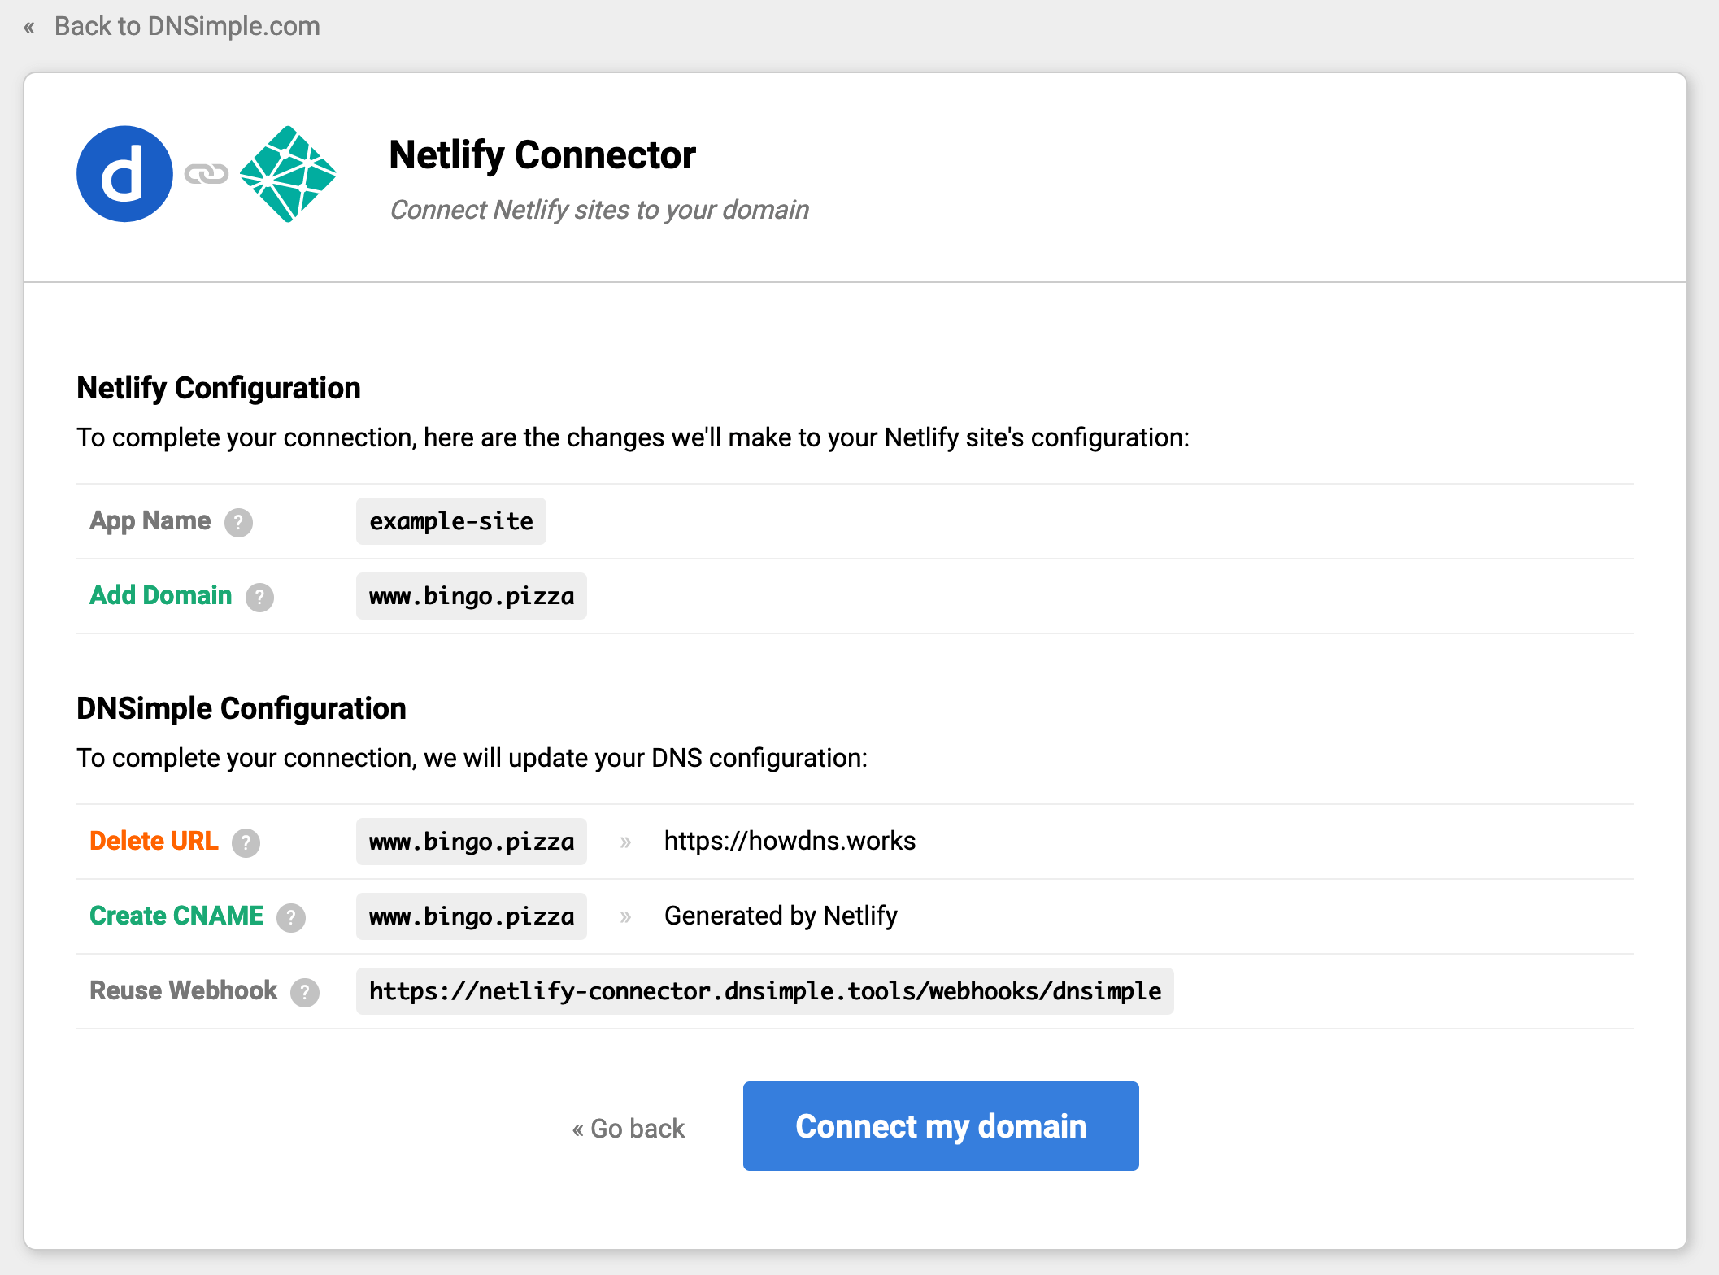Click the Generated by Netlify text
This screenshot has width=1719, height=1275.
781,916
